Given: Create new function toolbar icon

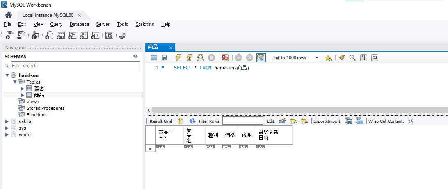Looking at the screenshot, I should click(x=95, y=35).
